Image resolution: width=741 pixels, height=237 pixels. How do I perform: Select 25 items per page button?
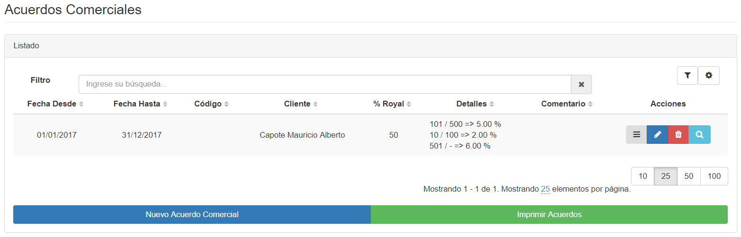click(x=666, y=176)
